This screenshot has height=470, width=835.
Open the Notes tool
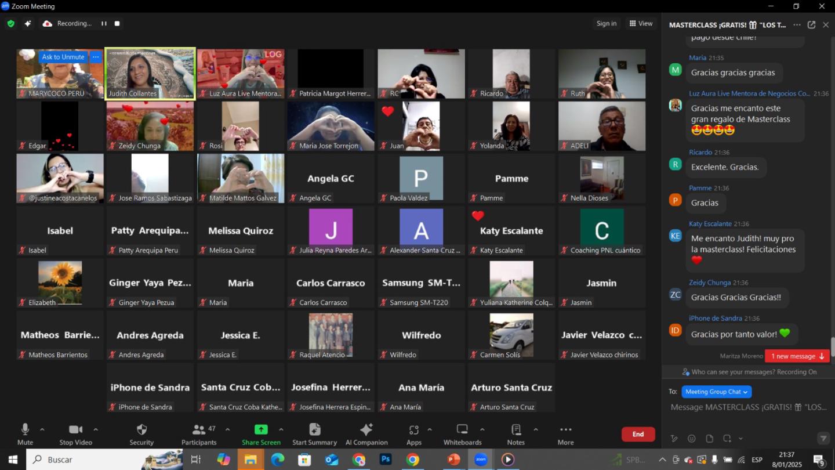point(515,435)
